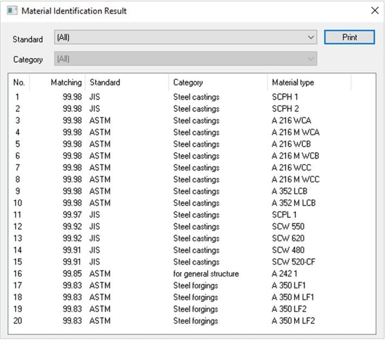Screen dimensions: 386x342
Task: Click the Print button
Action: point(349,38)
